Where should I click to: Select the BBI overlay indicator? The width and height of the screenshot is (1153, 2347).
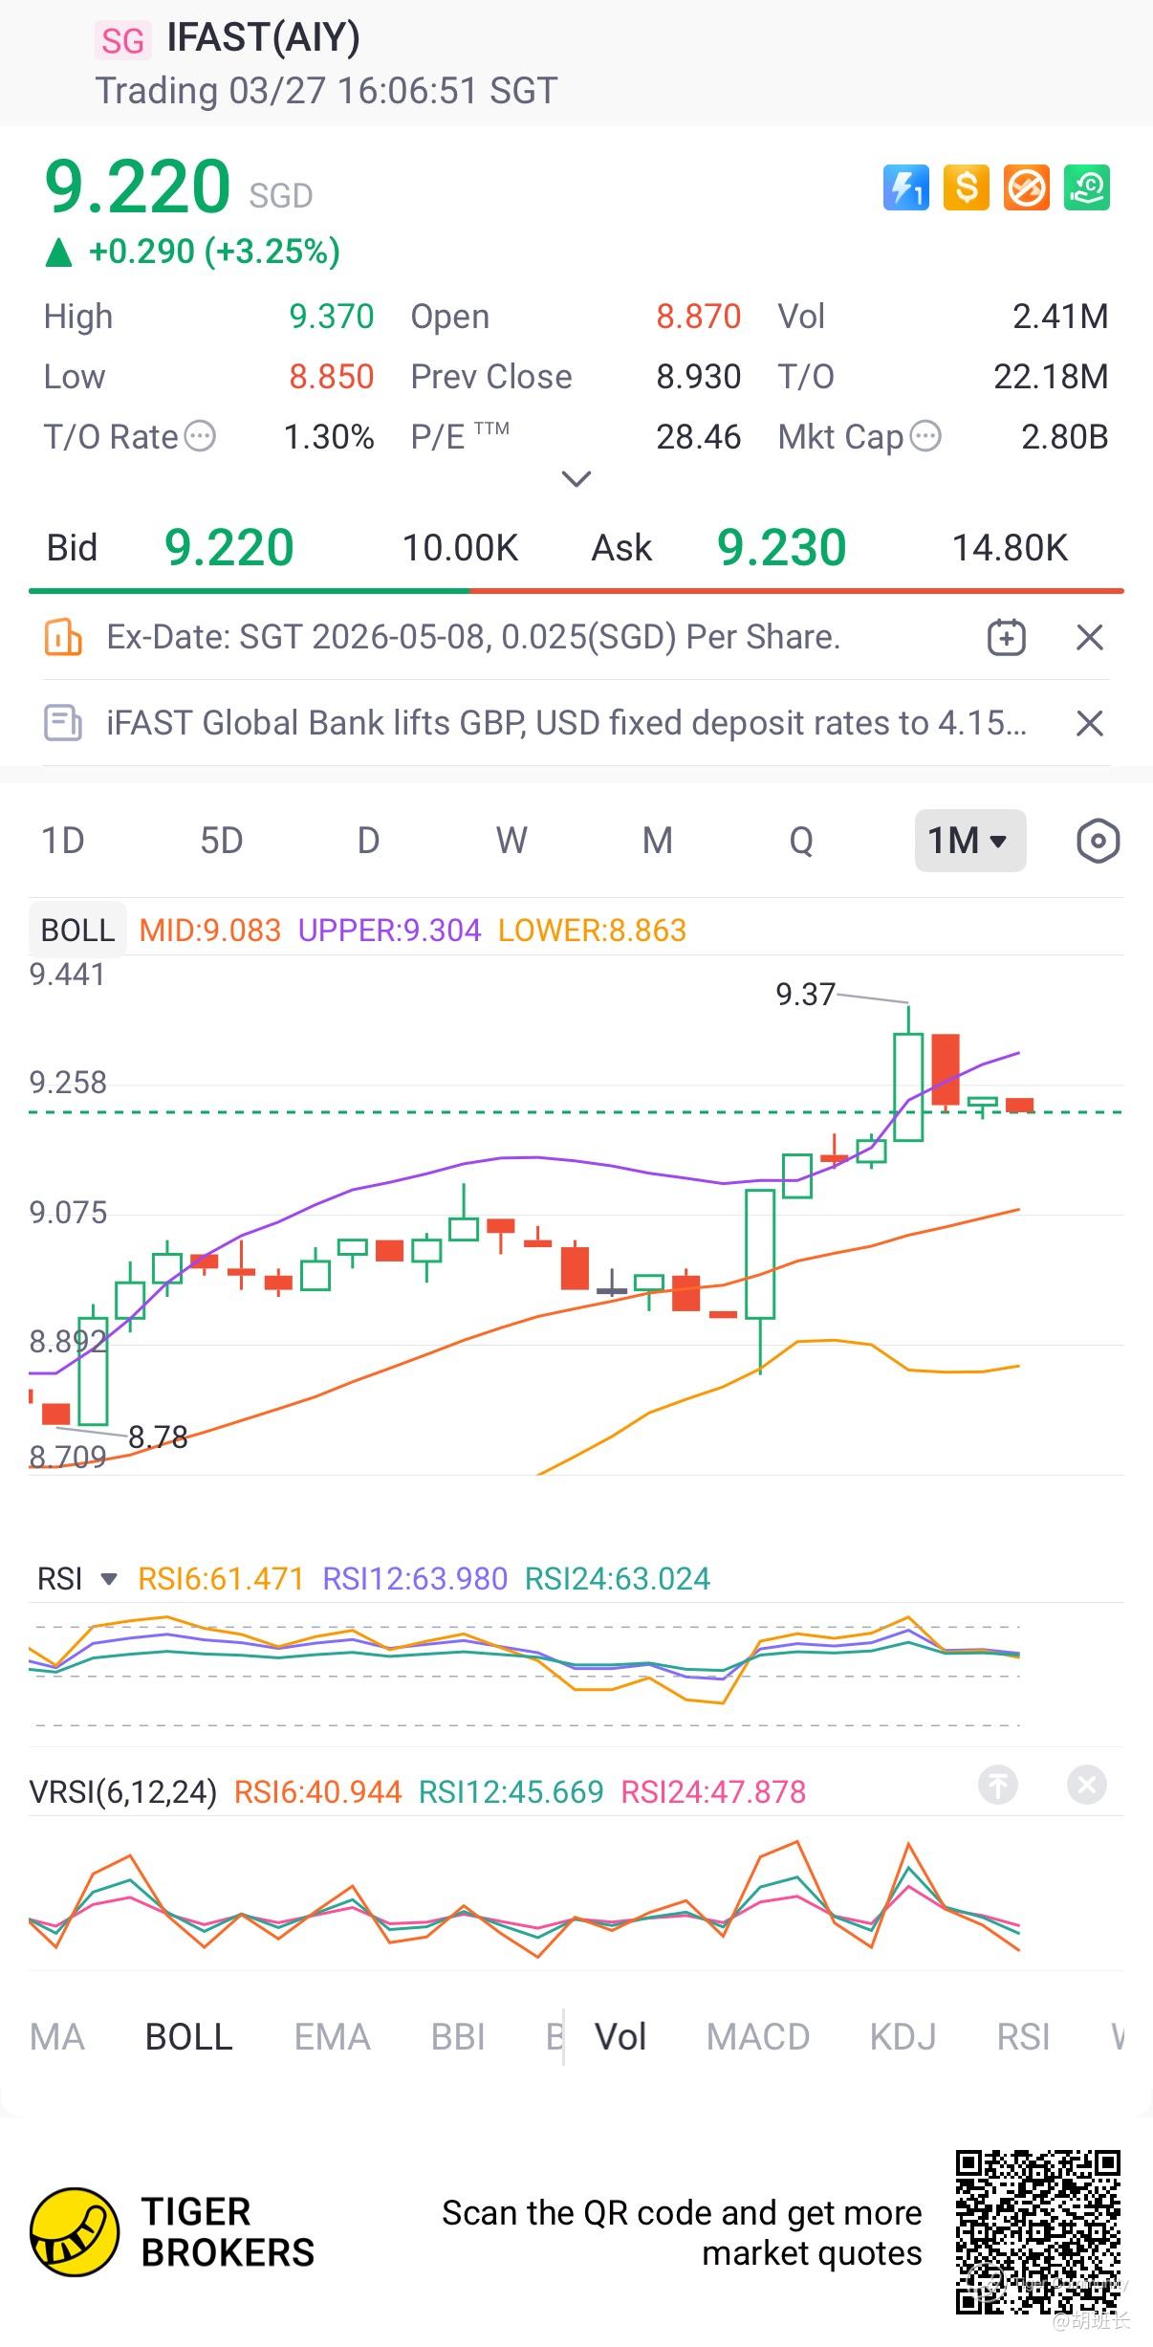coord(458,2037)
